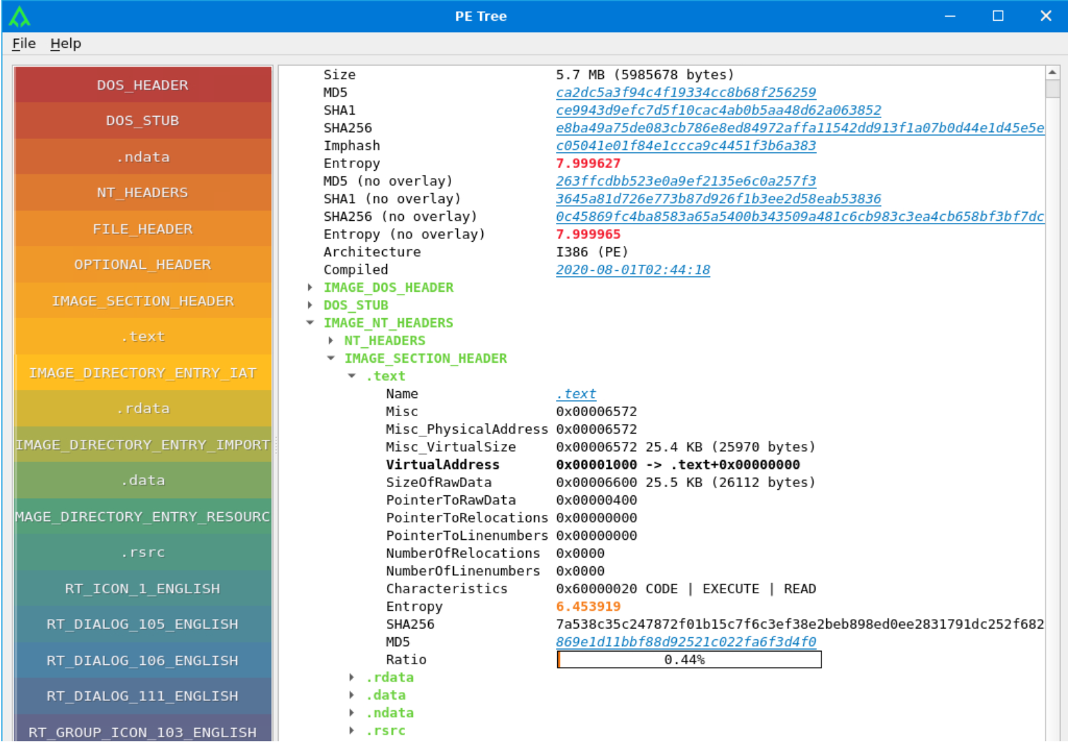Select the orange Entropy value 6.453919

tap(588, 607)
